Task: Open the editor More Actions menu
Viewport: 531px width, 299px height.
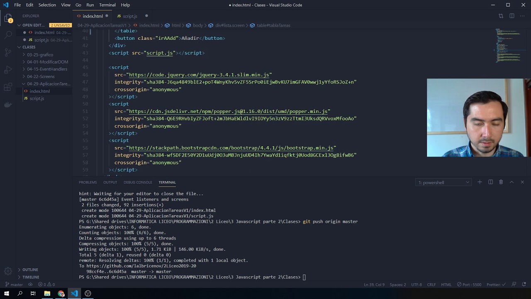Action: (x=522, y=16)
